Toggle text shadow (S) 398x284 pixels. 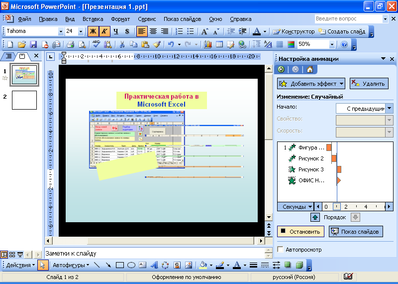[127, 31]
